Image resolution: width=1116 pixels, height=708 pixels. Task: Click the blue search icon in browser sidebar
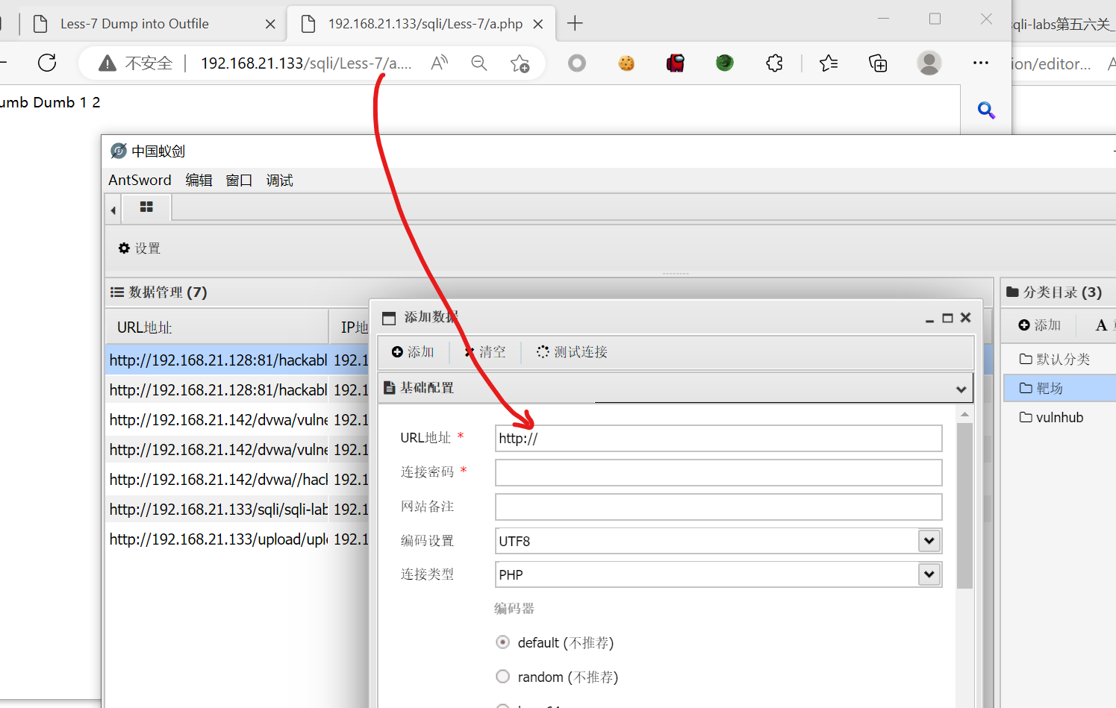click(x=986, y=110)
